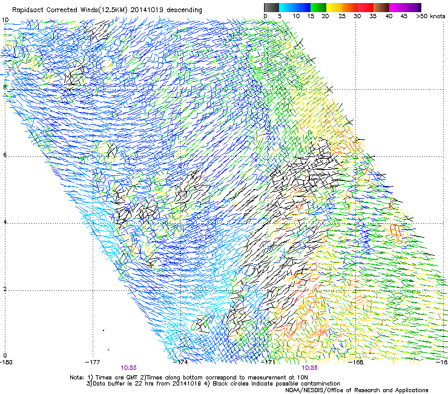
Task: Click the yellow 20-25 knots legend swatch
Action: coord(334,7)
